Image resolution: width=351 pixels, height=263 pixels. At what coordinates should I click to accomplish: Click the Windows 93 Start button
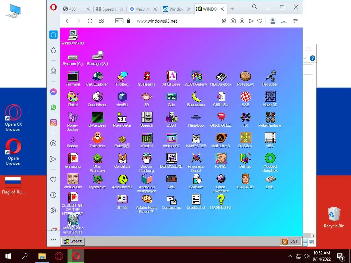coord(73,241)
